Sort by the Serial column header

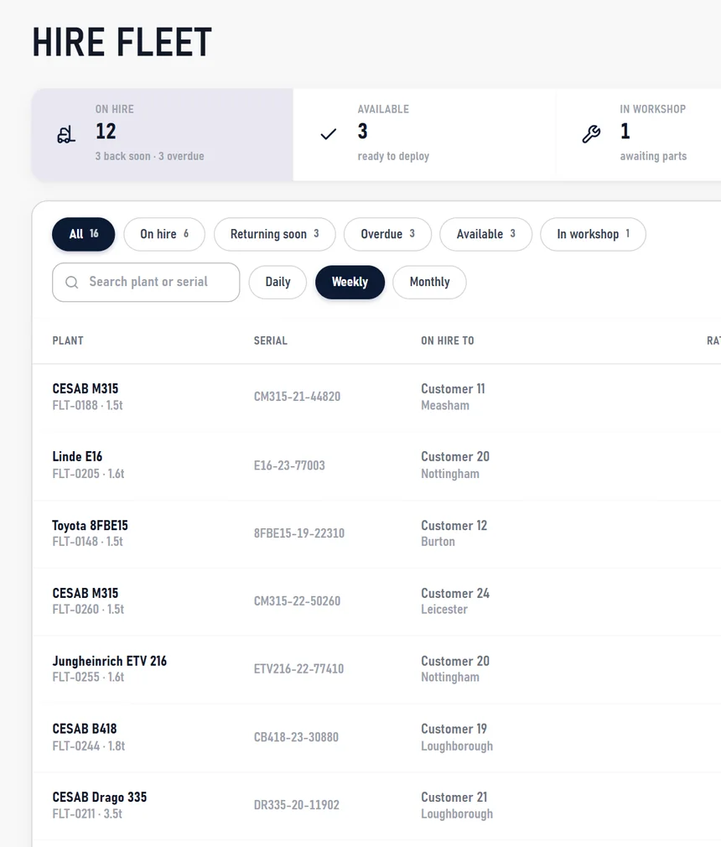click(271, 340)
